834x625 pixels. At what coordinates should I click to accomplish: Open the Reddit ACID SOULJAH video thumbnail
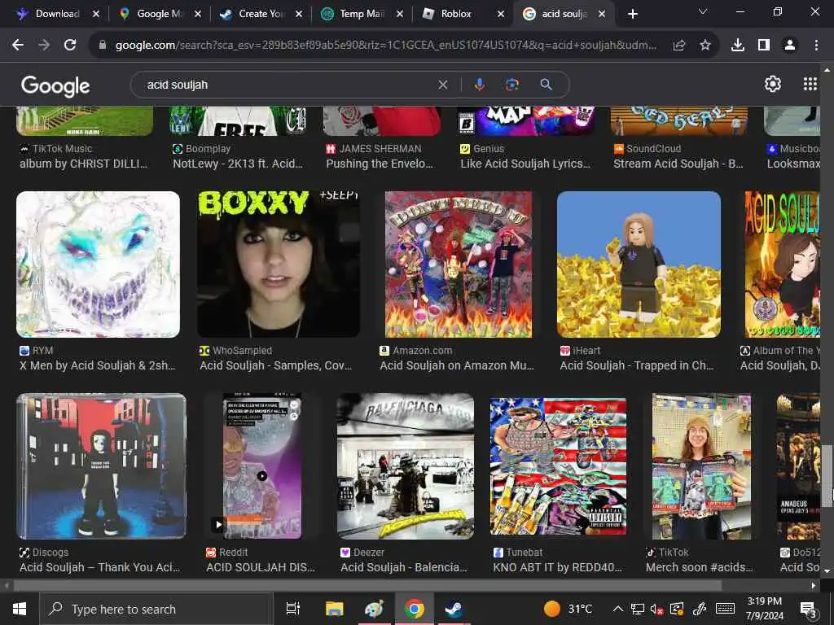pos(262,466)
